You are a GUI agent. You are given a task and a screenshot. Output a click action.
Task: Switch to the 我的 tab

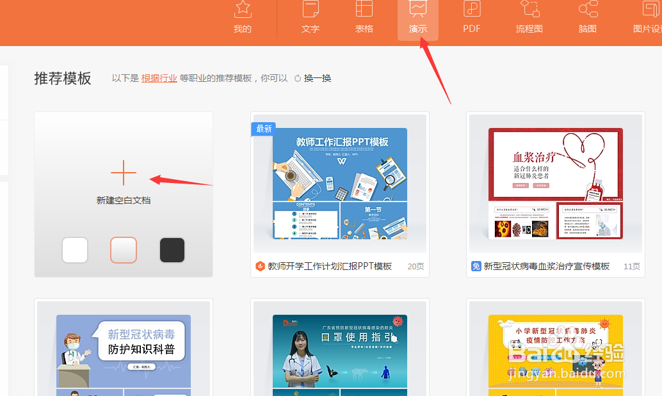(242, 16)
